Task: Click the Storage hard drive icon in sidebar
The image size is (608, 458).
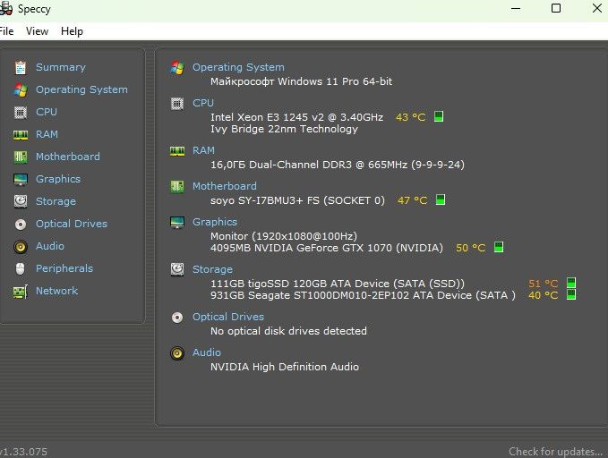Action: tap(21, 201)
